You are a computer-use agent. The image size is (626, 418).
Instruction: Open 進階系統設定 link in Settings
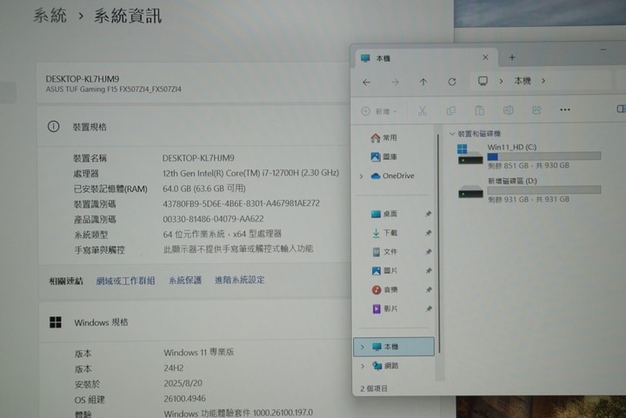tap(240, 280)
